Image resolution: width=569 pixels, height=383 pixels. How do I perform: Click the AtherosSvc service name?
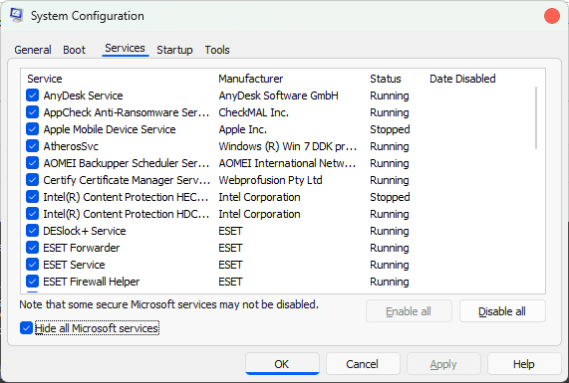pos(71,146)
